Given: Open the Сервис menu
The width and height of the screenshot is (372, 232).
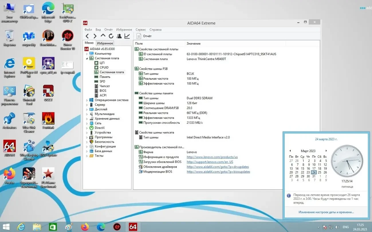Looking at the screenshot, I should pos(141,29).
